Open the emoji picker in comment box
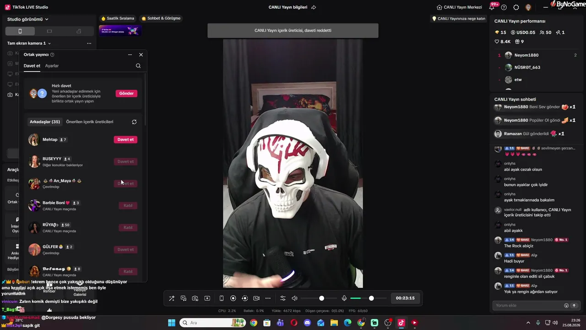 [x=566, y=306]
